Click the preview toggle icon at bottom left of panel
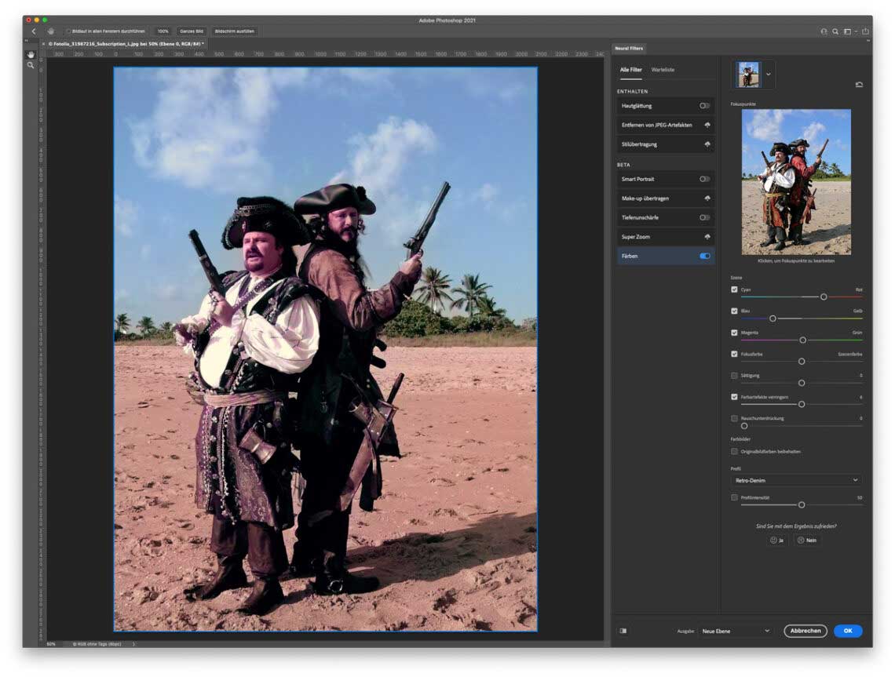 click(x=623, y=631)
